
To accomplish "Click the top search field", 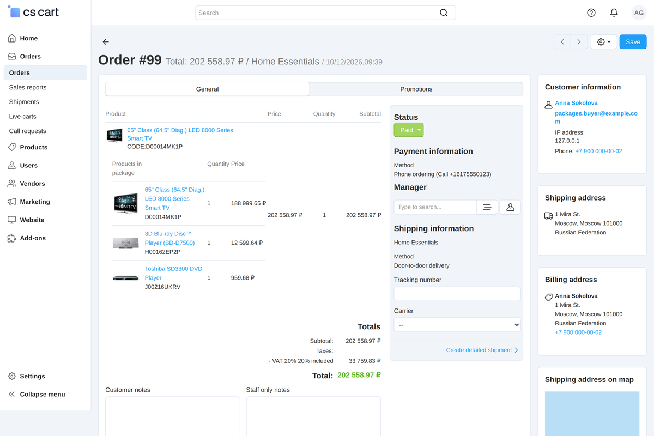I will click(325, 13).
